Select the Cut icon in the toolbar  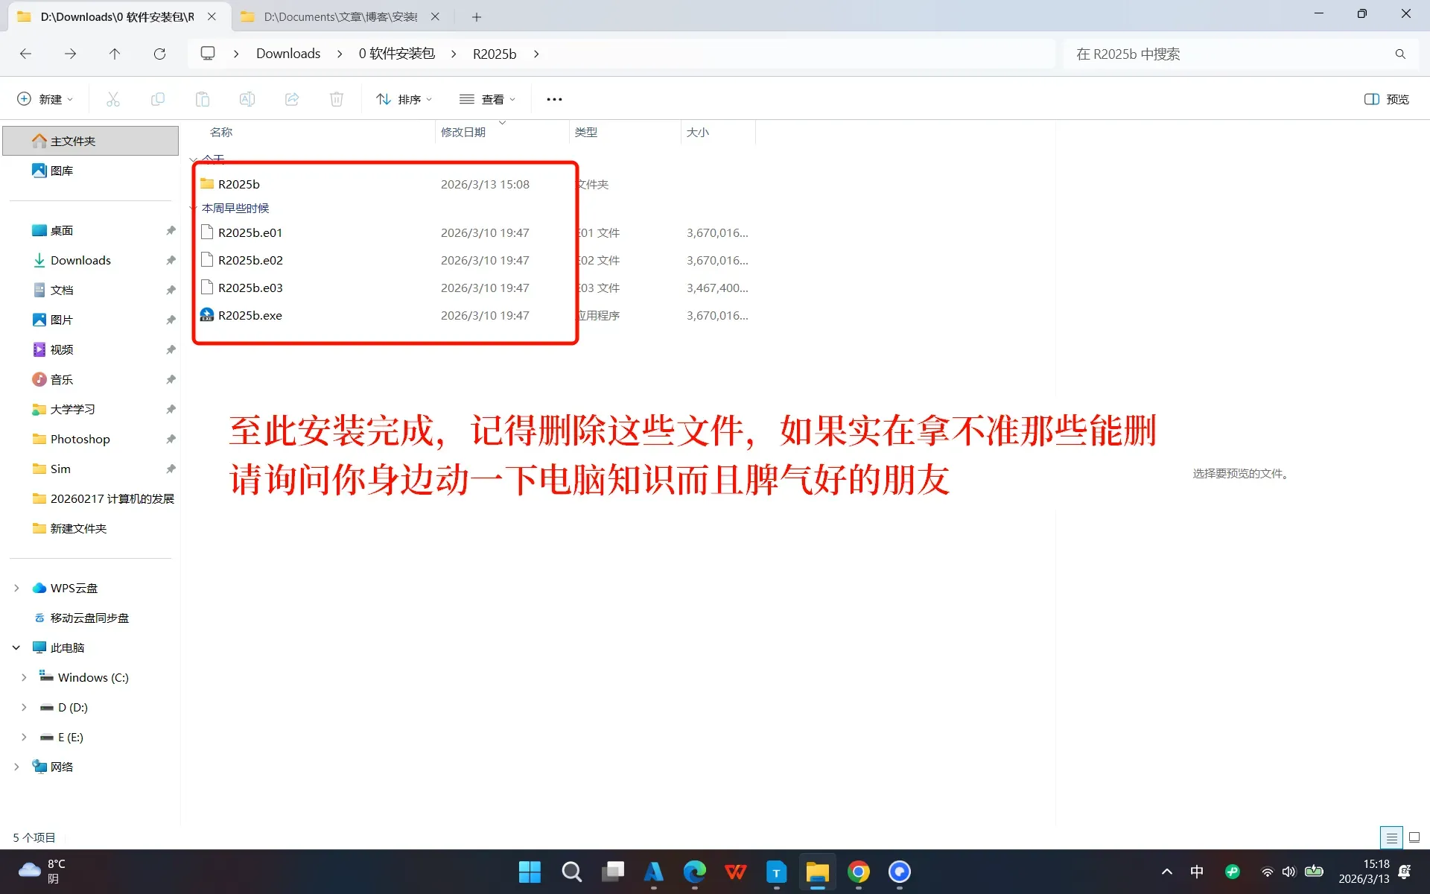point(112,98)
